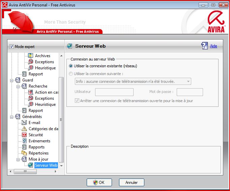Toggle the Mode expert checkbox

[x=11, y=47]
